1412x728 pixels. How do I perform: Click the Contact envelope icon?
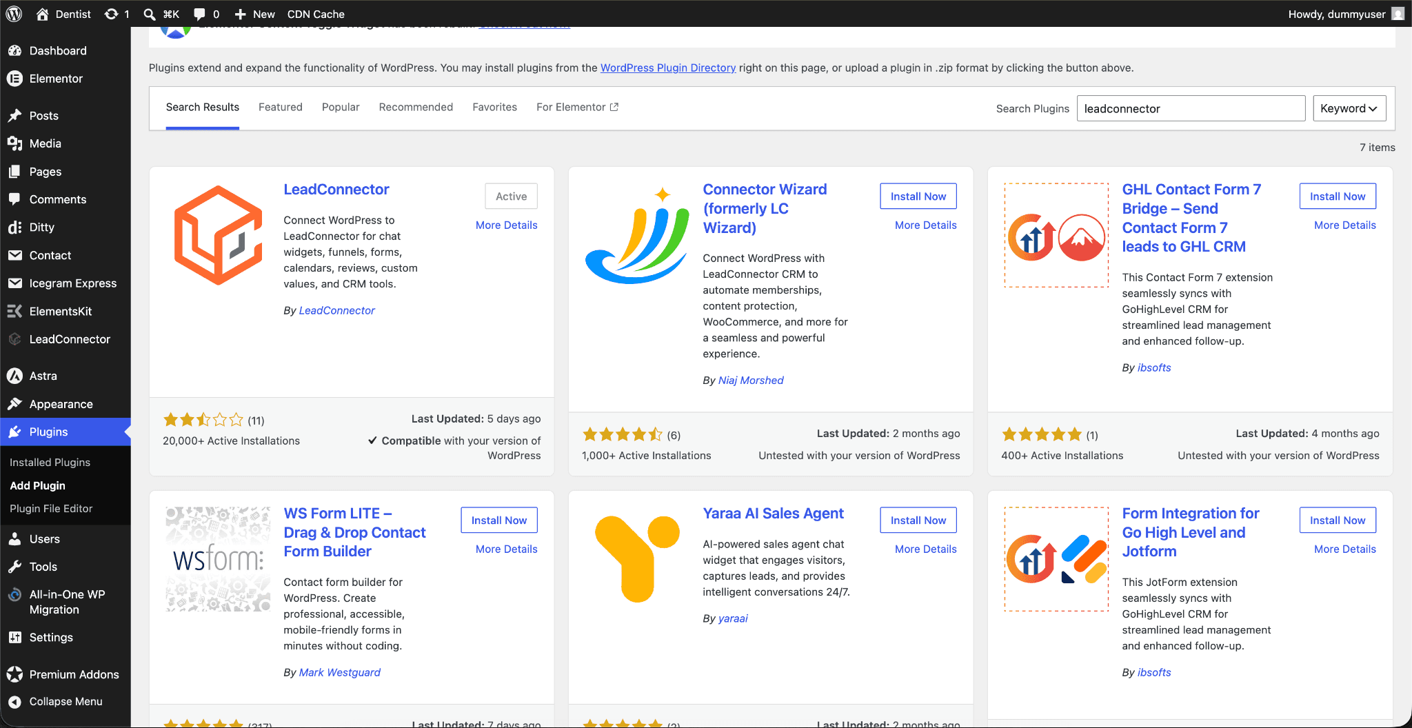click(14, 255)
